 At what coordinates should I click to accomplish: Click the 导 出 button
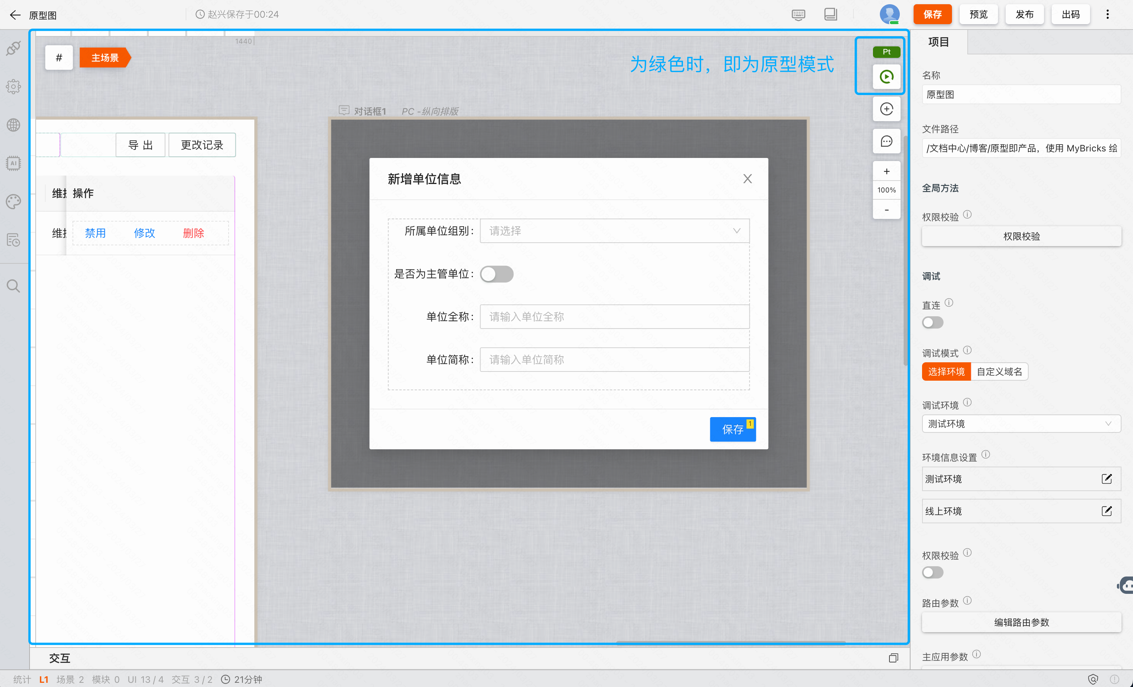click(x=140, y=145)
